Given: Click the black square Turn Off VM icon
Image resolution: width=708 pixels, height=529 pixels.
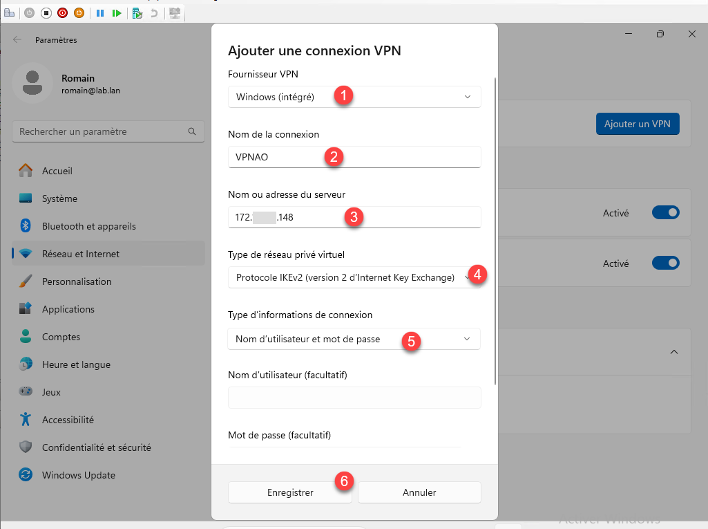Looking at the screenshot, I should coord(46,12).
